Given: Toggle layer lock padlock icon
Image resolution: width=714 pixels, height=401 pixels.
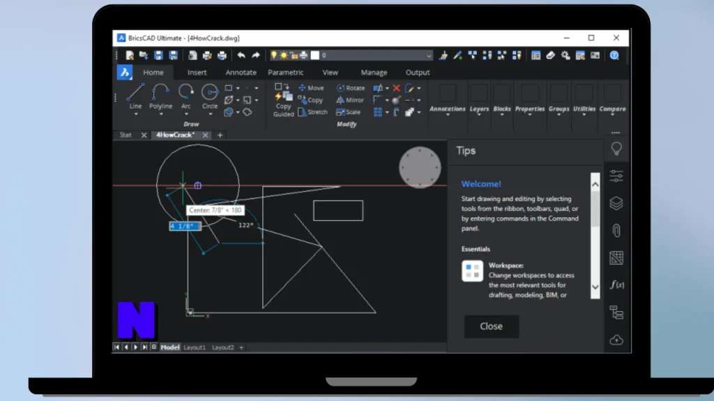Looking at the screenshot, I should point(294,56).
